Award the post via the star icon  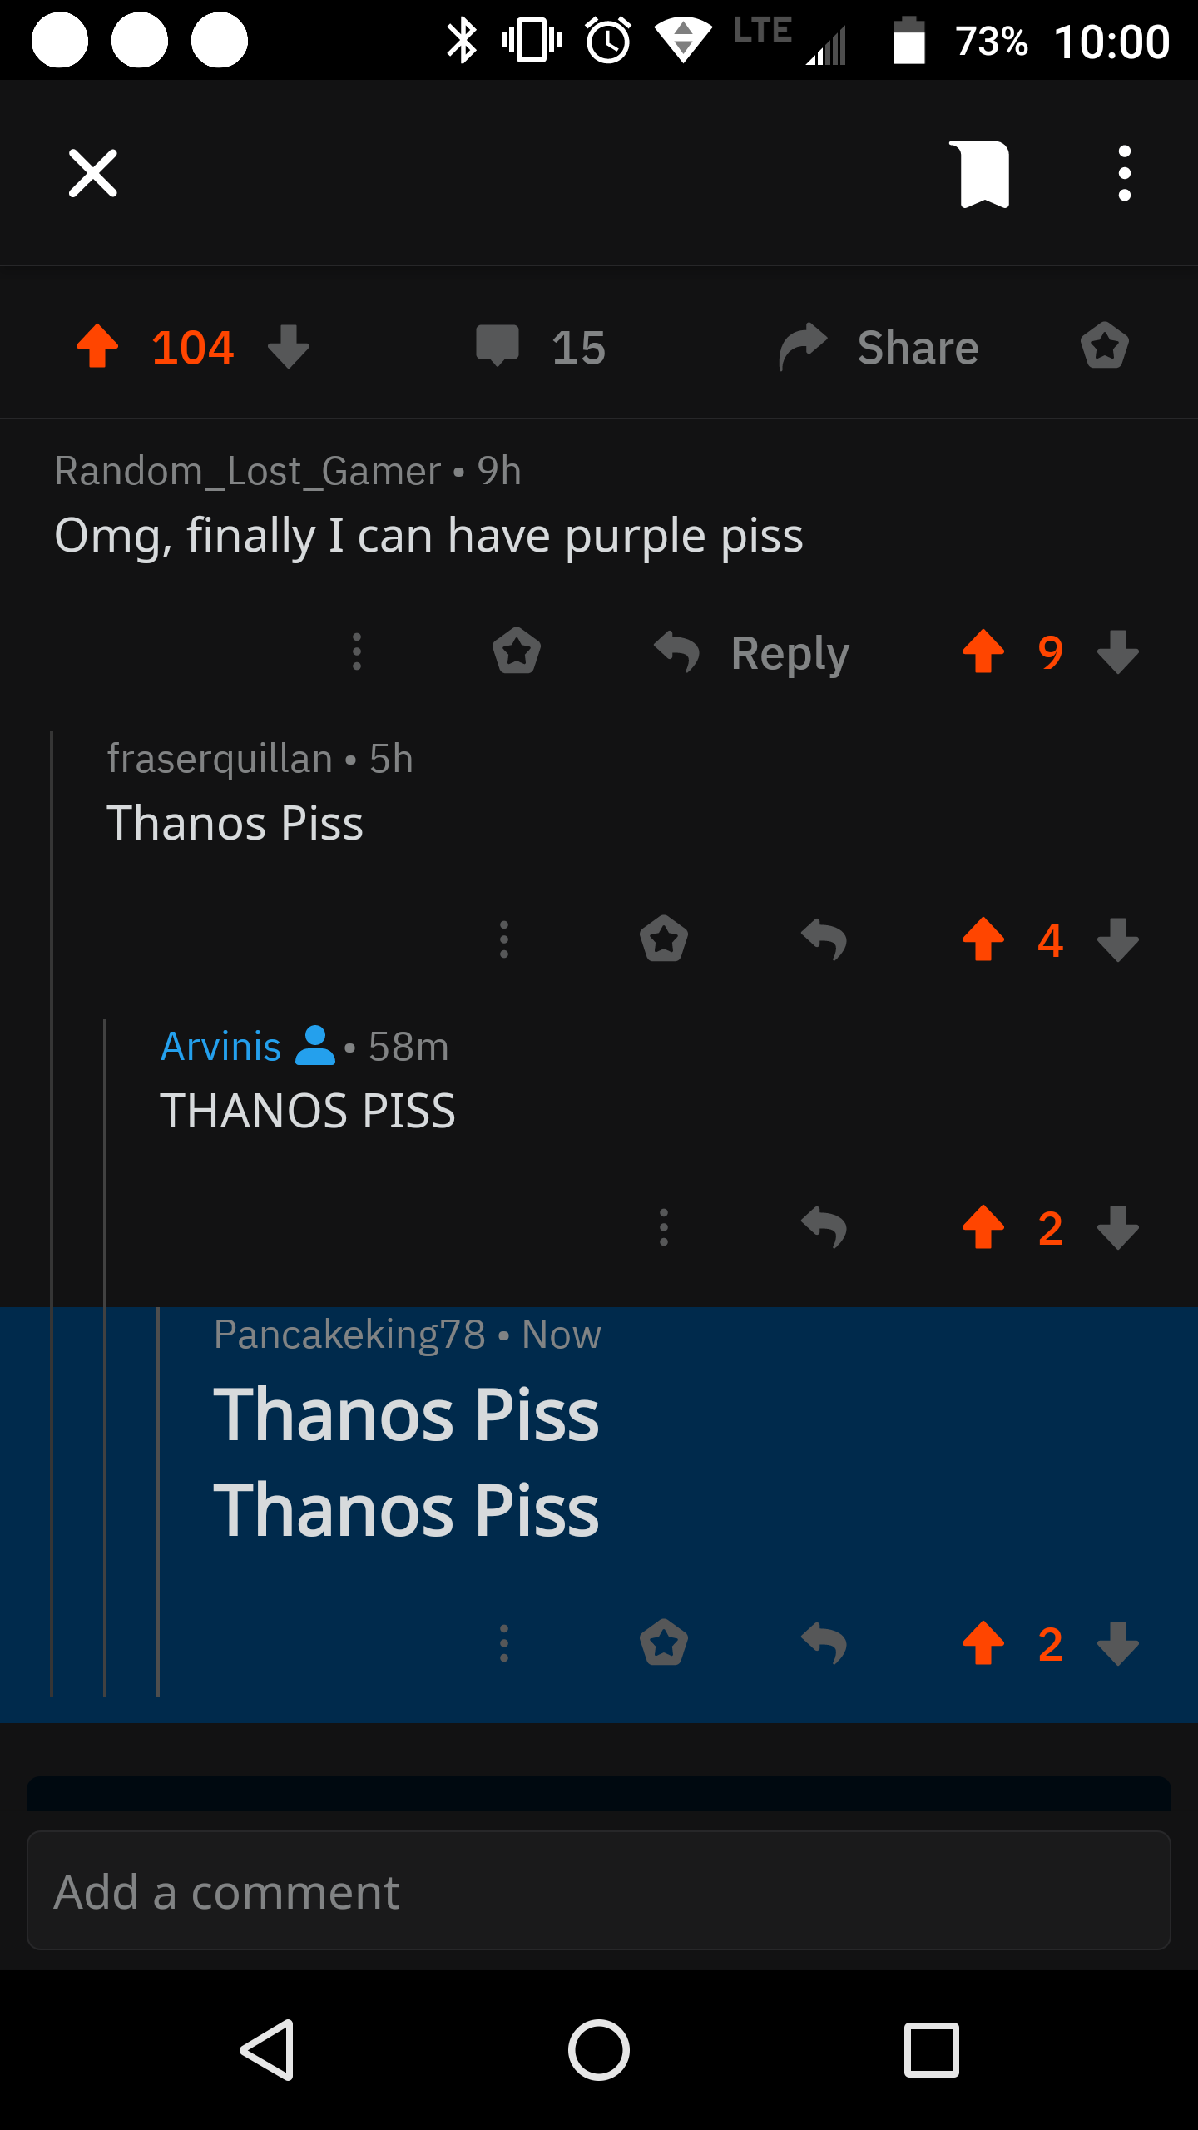1104,347
